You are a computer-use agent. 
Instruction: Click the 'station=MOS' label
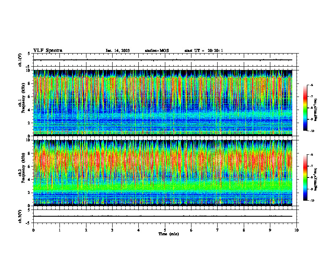coord(157,51)
